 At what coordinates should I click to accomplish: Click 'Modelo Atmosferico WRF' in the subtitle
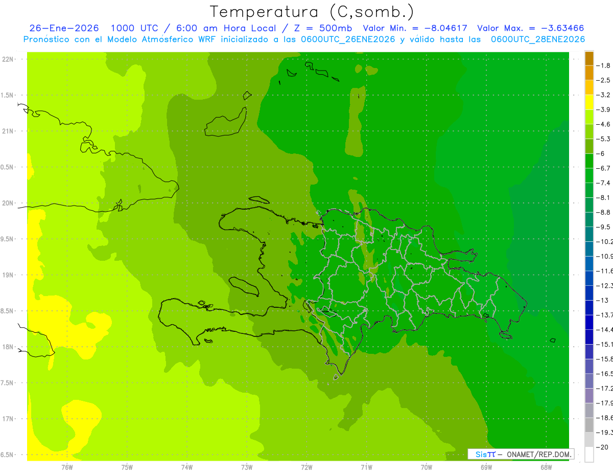click(161, 39)
